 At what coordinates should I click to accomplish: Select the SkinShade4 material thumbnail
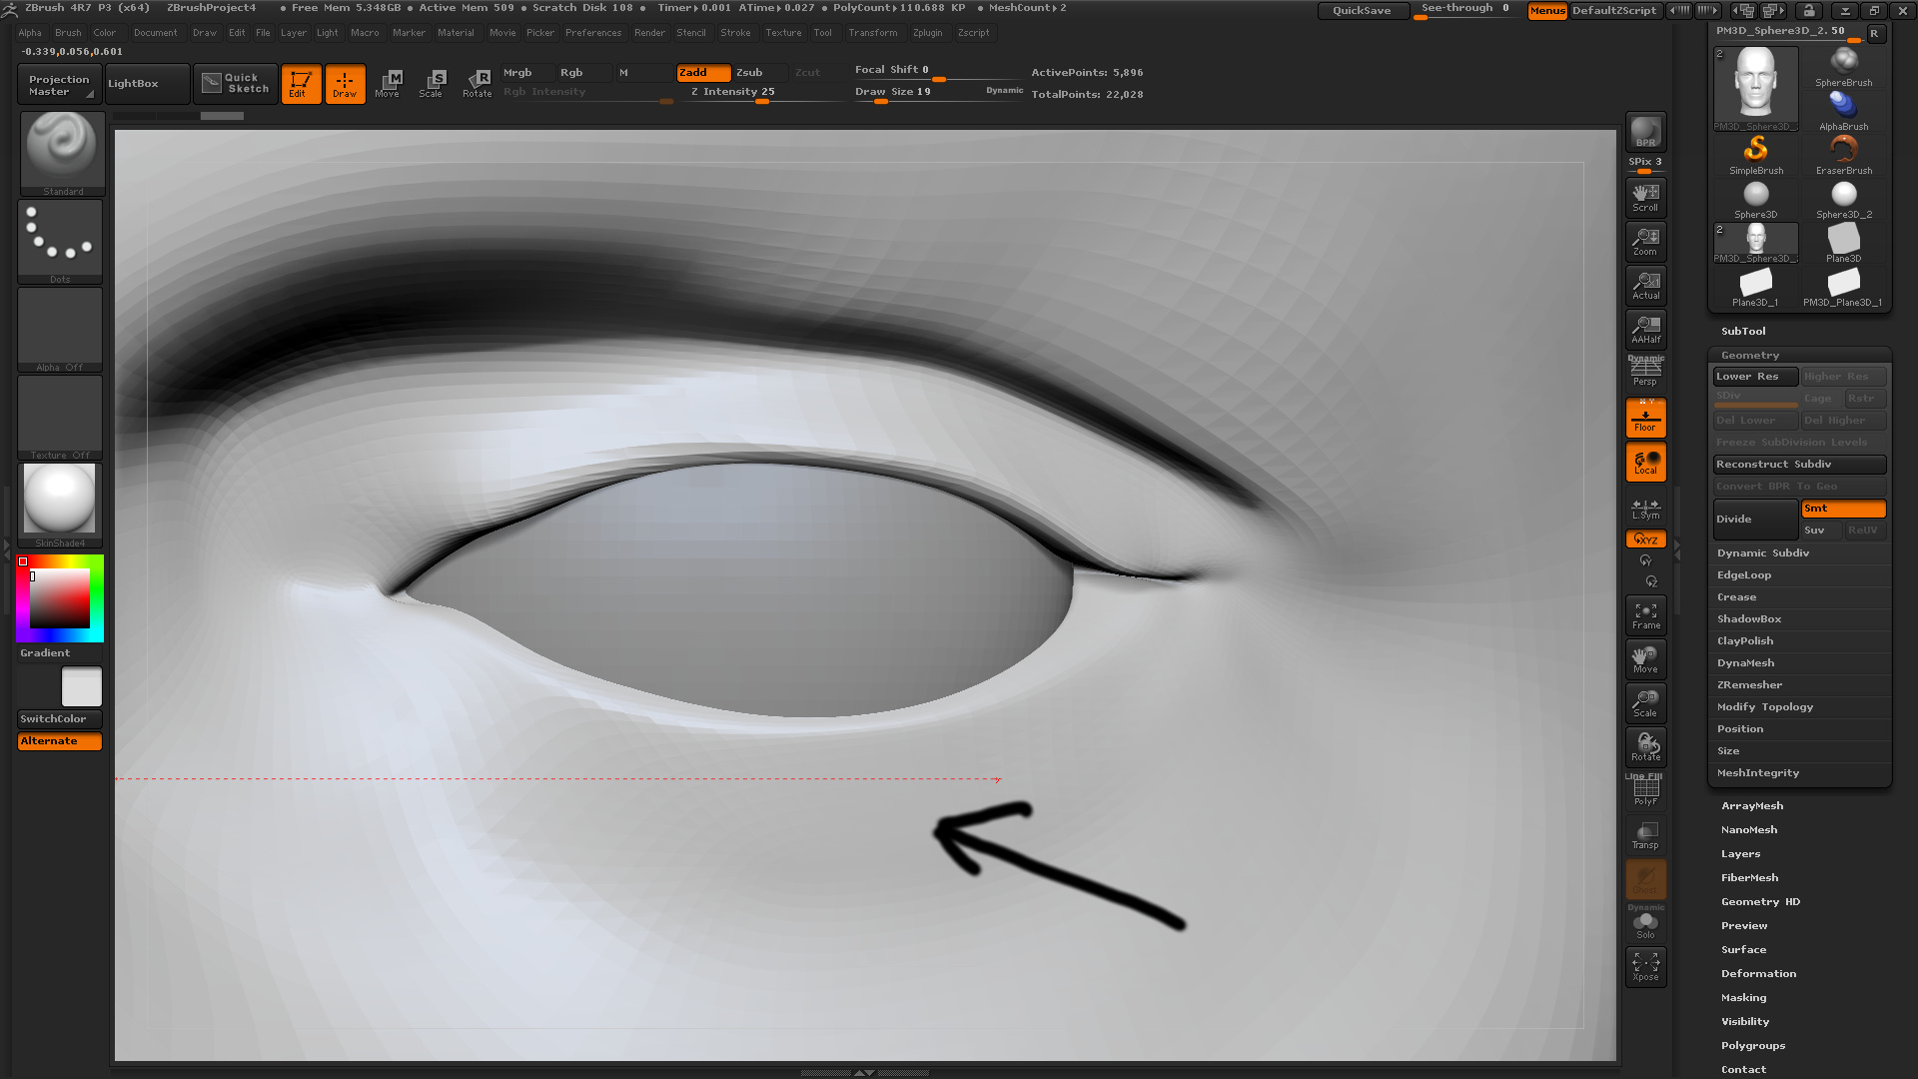coord(59,500)
